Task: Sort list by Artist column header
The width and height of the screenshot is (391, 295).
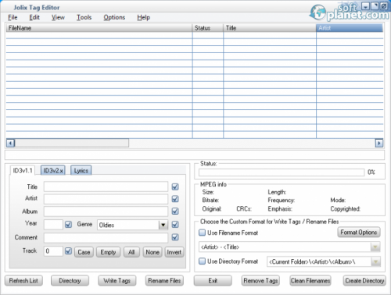Action: [350, 28]
